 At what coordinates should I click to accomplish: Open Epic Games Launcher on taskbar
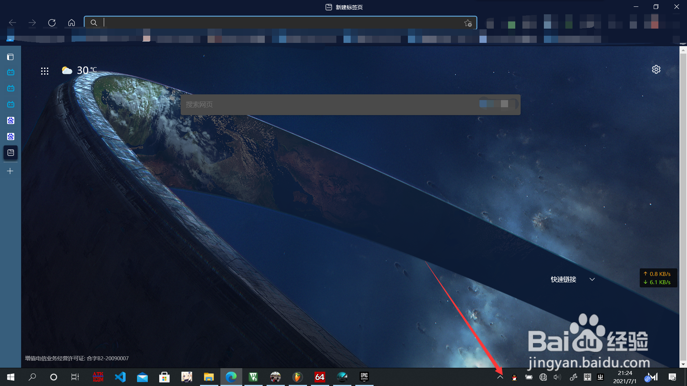click(364, 377)
